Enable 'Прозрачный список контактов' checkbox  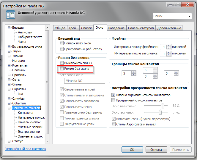[113, 100]
